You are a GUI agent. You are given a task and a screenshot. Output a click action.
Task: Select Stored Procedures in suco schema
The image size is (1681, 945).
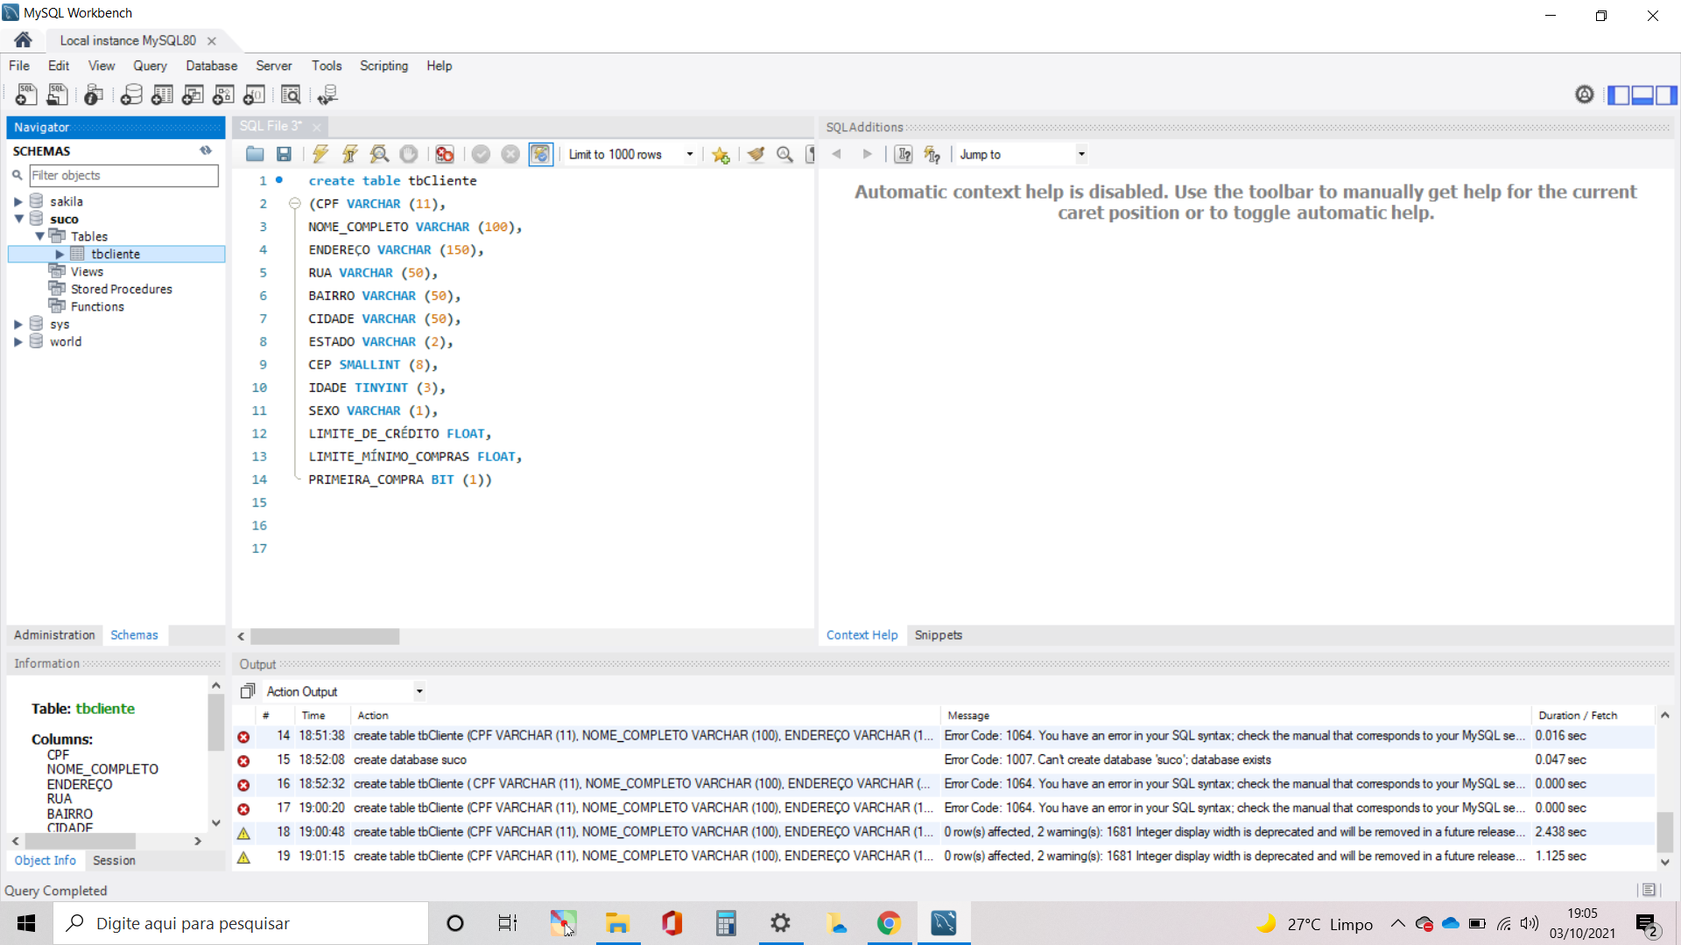(121, 289)
